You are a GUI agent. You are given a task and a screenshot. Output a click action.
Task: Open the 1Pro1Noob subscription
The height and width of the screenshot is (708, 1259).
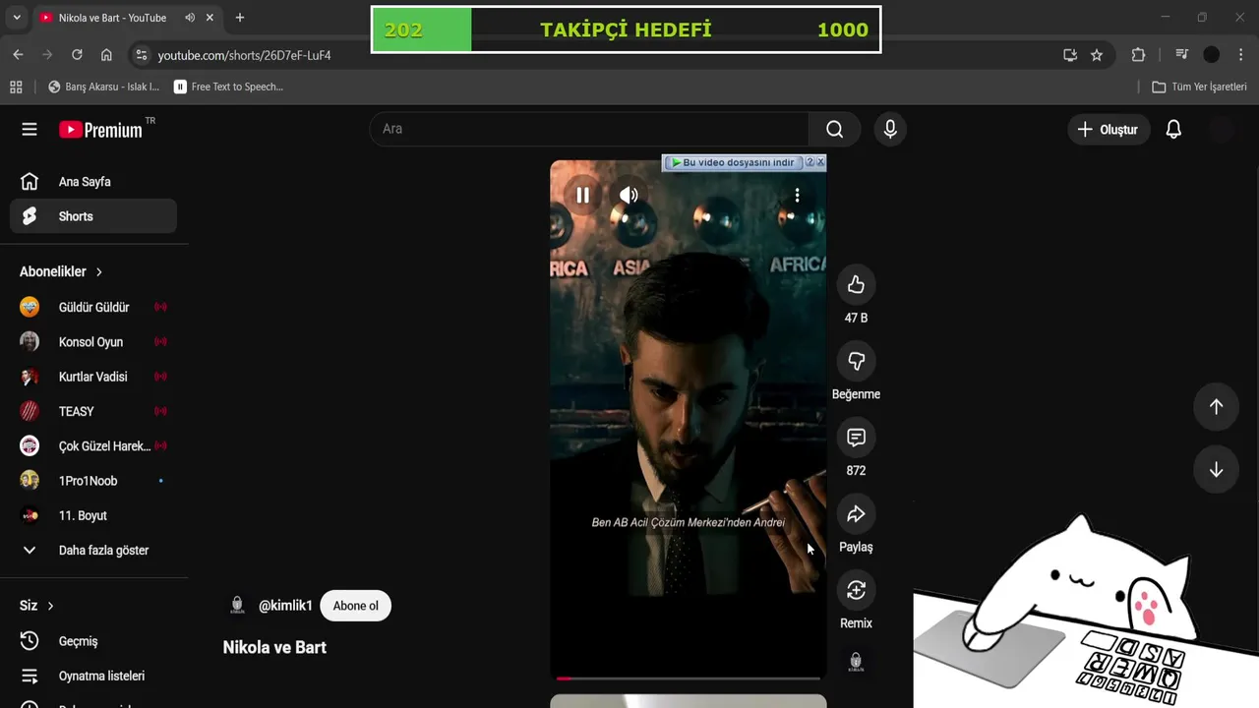93,481
